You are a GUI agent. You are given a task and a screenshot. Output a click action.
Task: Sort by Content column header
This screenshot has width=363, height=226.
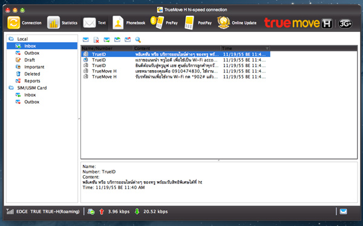click(x=177, y=48)
